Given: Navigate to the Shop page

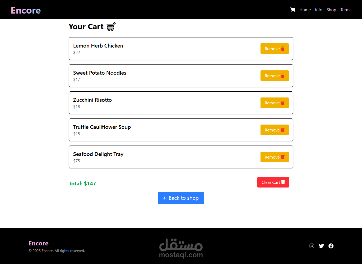Looking at the screenshot, I should pos(331,10).
